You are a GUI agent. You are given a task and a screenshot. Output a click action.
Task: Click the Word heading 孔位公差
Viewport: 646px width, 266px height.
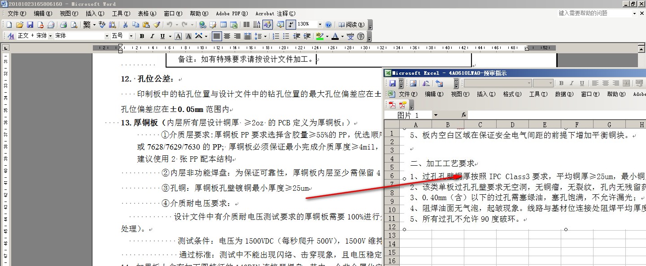(x=155, y=79)
